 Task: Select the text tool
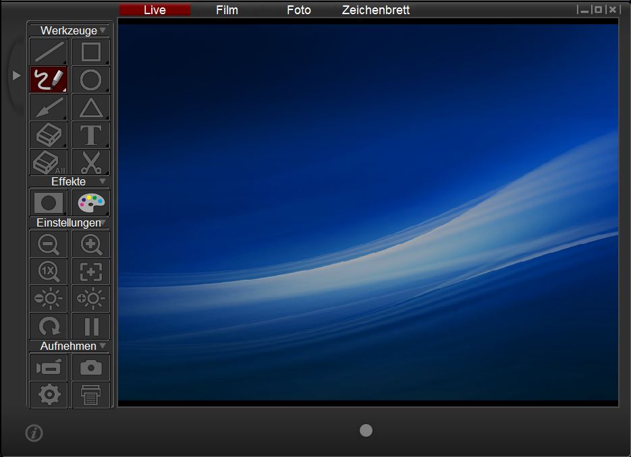91,135
